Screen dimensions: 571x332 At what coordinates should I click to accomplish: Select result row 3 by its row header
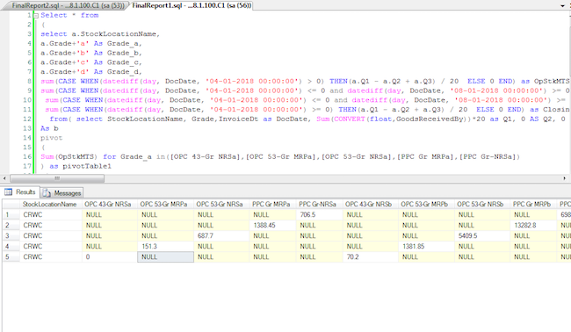tap(11, 236)
